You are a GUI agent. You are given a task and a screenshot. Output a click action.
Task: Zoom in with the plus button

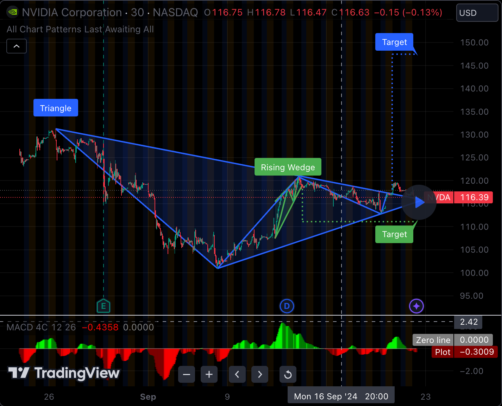coord(209,374)
